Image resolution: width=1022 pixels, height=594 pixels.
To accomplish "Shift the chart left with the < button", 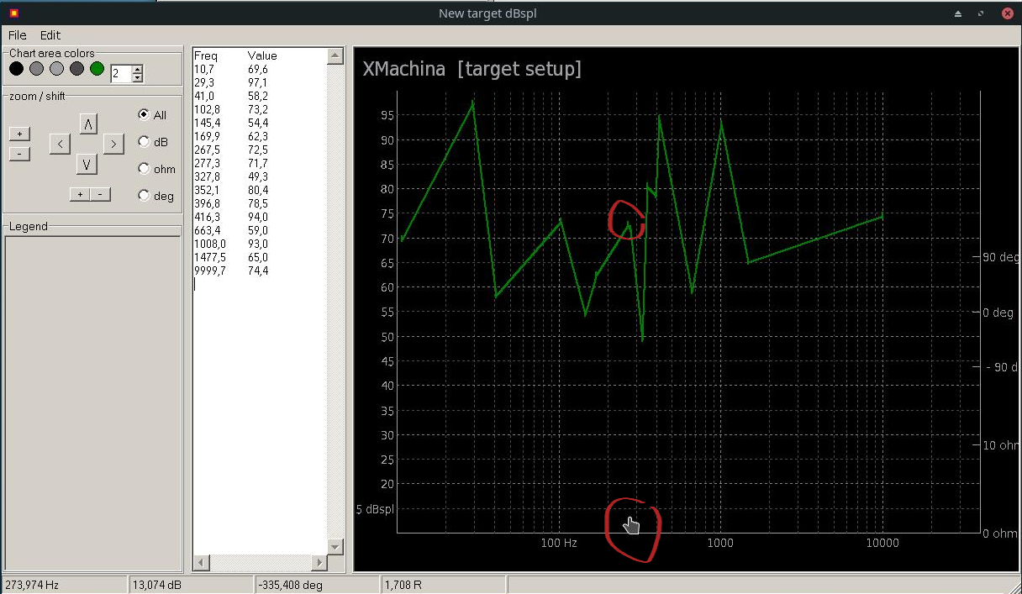I will 60,144.
